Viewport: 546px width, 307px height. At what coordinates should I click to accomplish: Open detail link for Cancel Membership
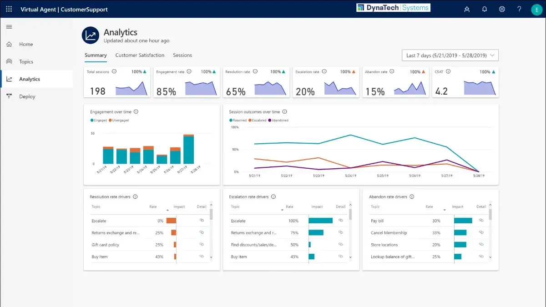point(481,232)
